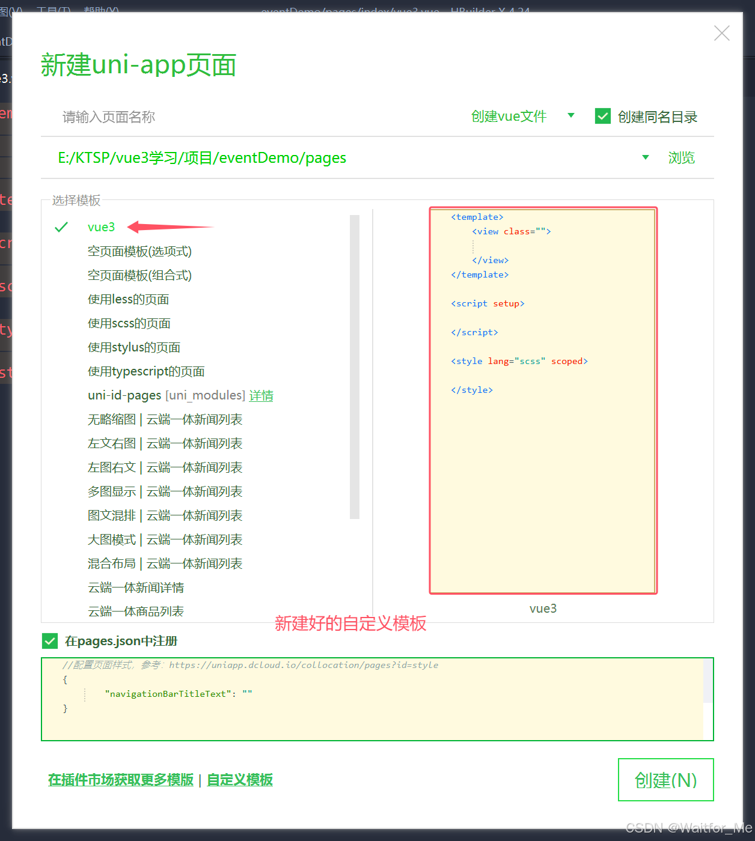Select 图文混排 | 云端一体新闻列表 template
Image resolution: width=755 pixels, height=841 pixels.
coord(165,515)
